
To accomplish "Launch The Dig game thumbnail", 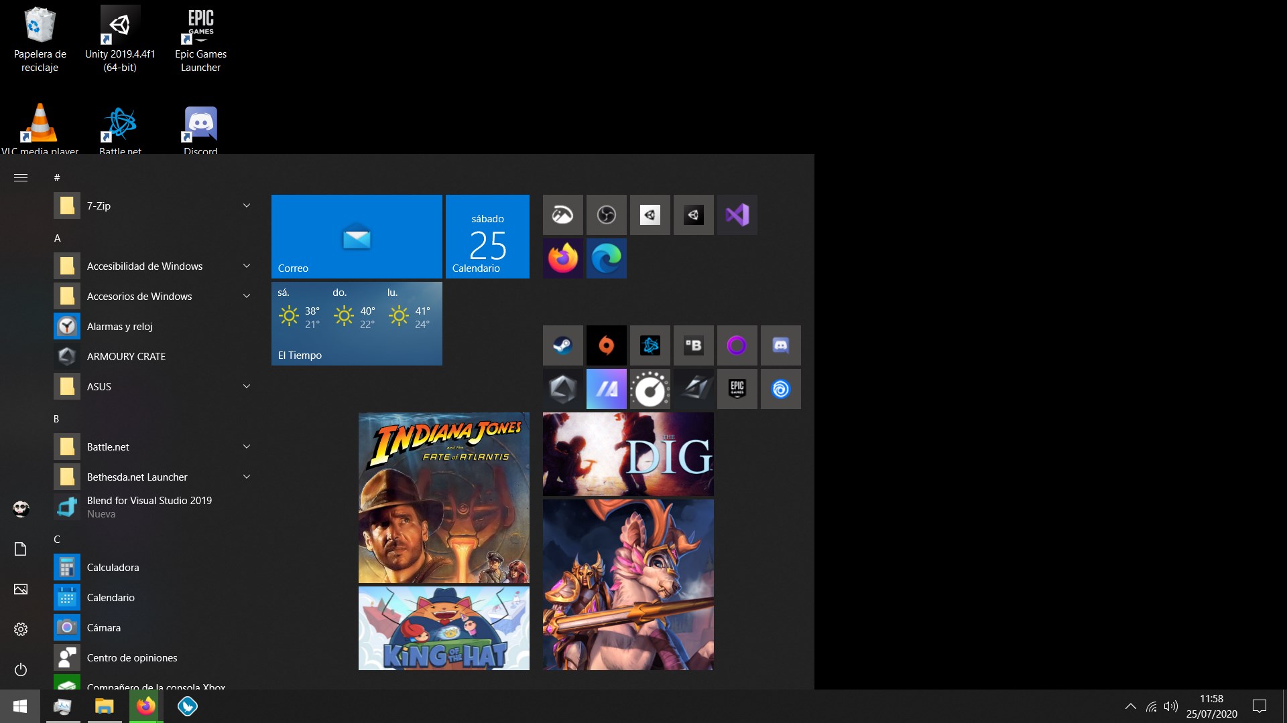I will tap(627, 454).
